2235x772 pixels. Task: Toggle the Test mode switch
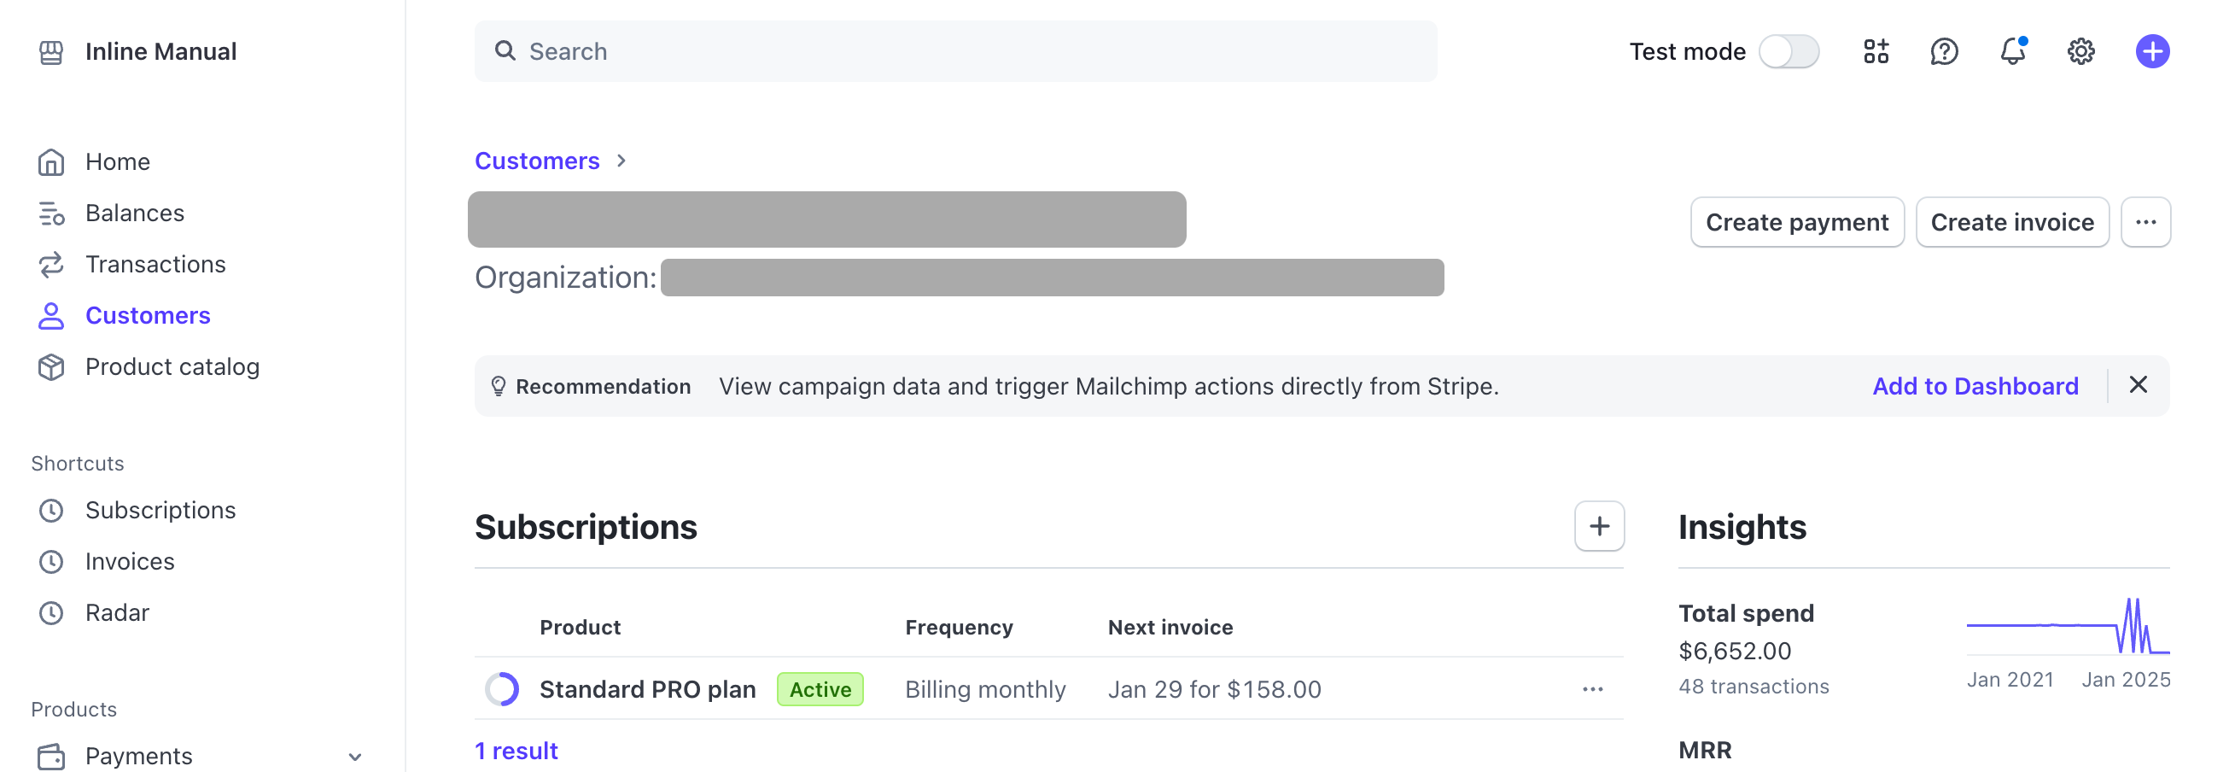[x=1789, y=51]
